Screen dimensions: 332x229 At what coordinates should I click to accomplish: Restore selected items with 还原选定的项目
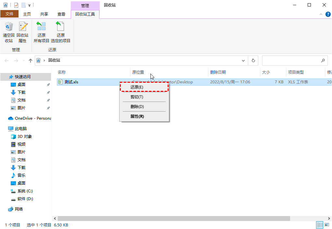(x=60, y=32)
